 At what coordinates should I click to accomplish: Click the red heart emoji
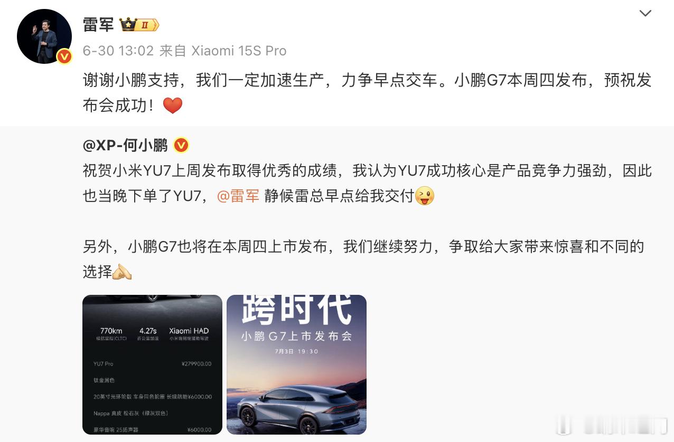click(173, 106)
